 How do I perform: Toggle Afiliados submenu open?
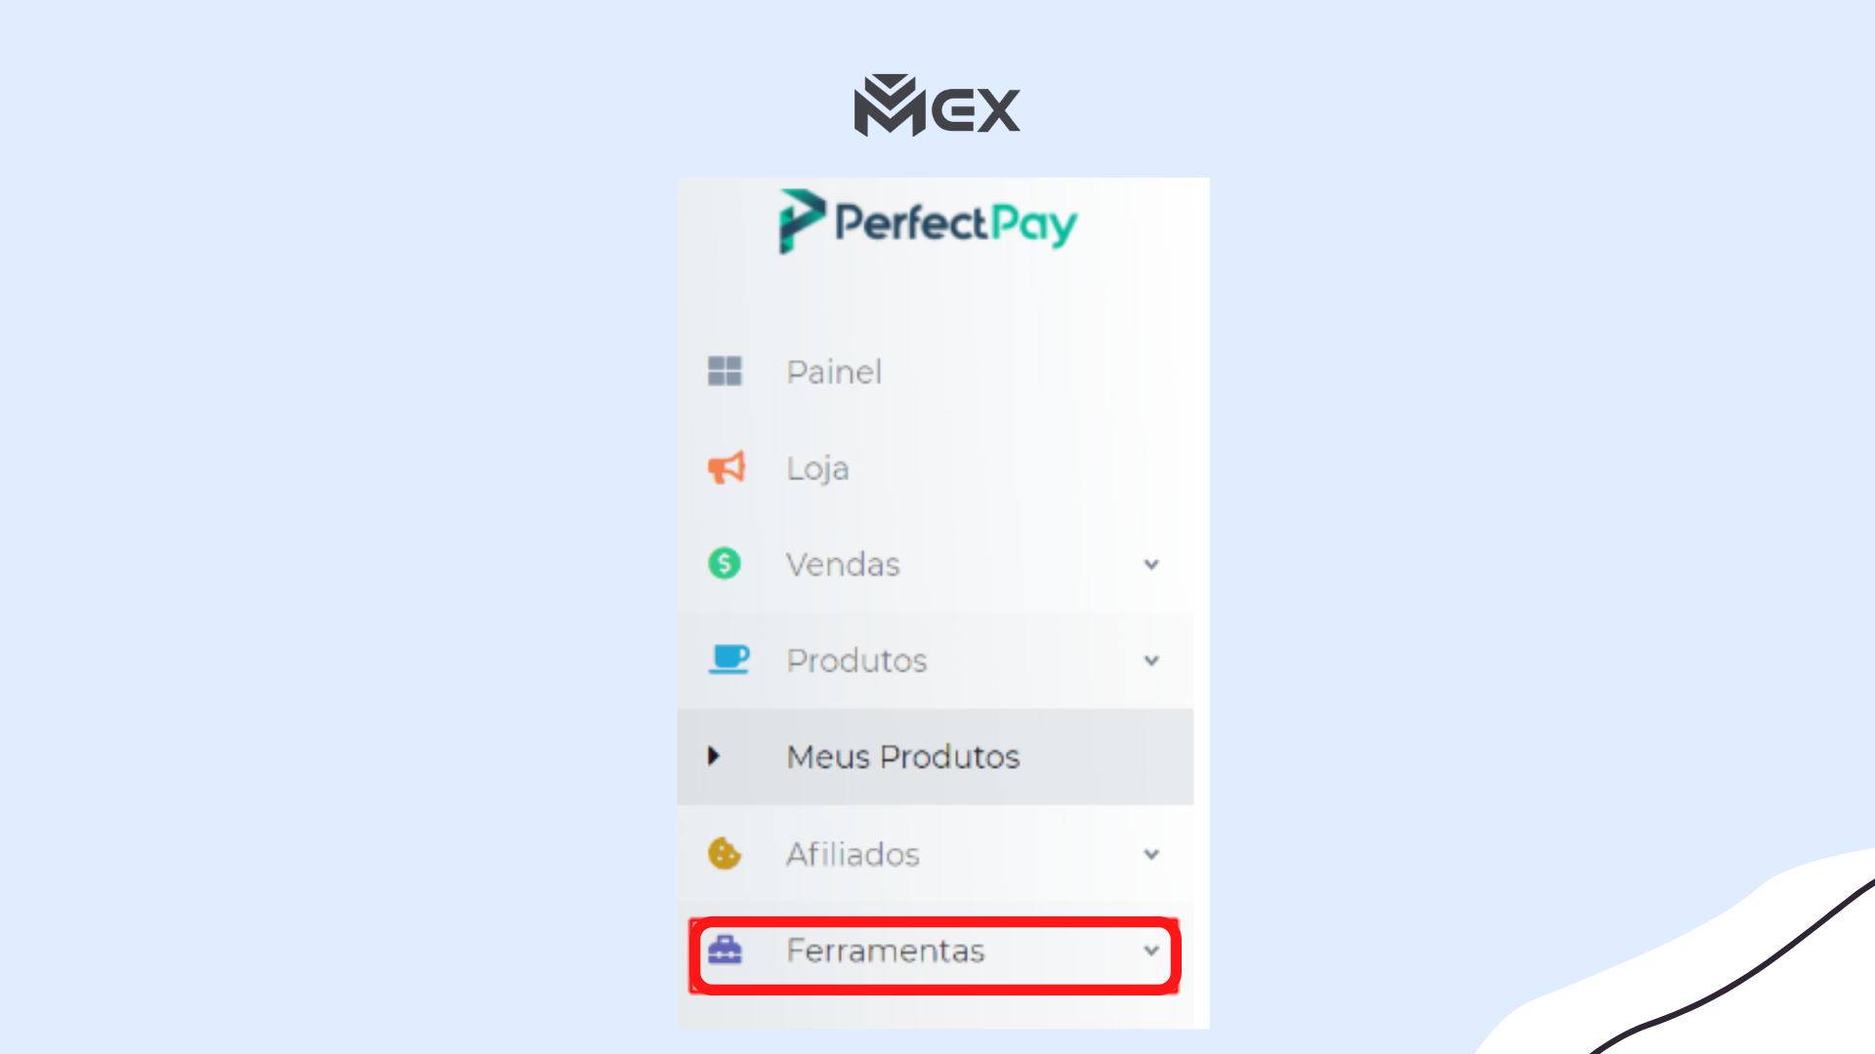point(1150,853)
